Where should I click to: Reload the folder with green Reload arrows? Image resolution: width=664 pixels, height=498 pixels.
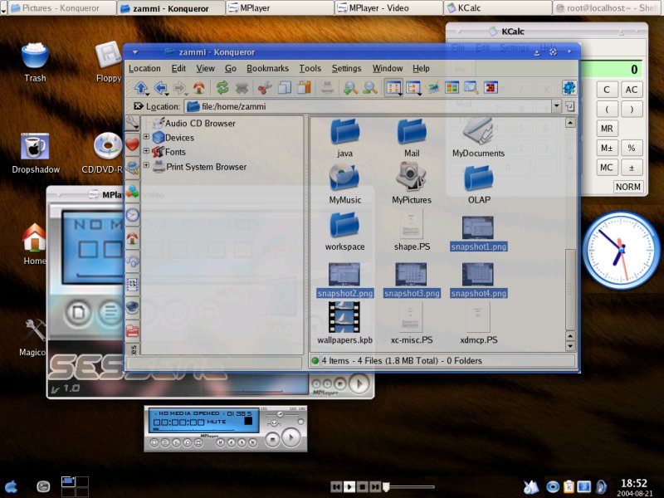pyautogui.click(x=222, y=88)
